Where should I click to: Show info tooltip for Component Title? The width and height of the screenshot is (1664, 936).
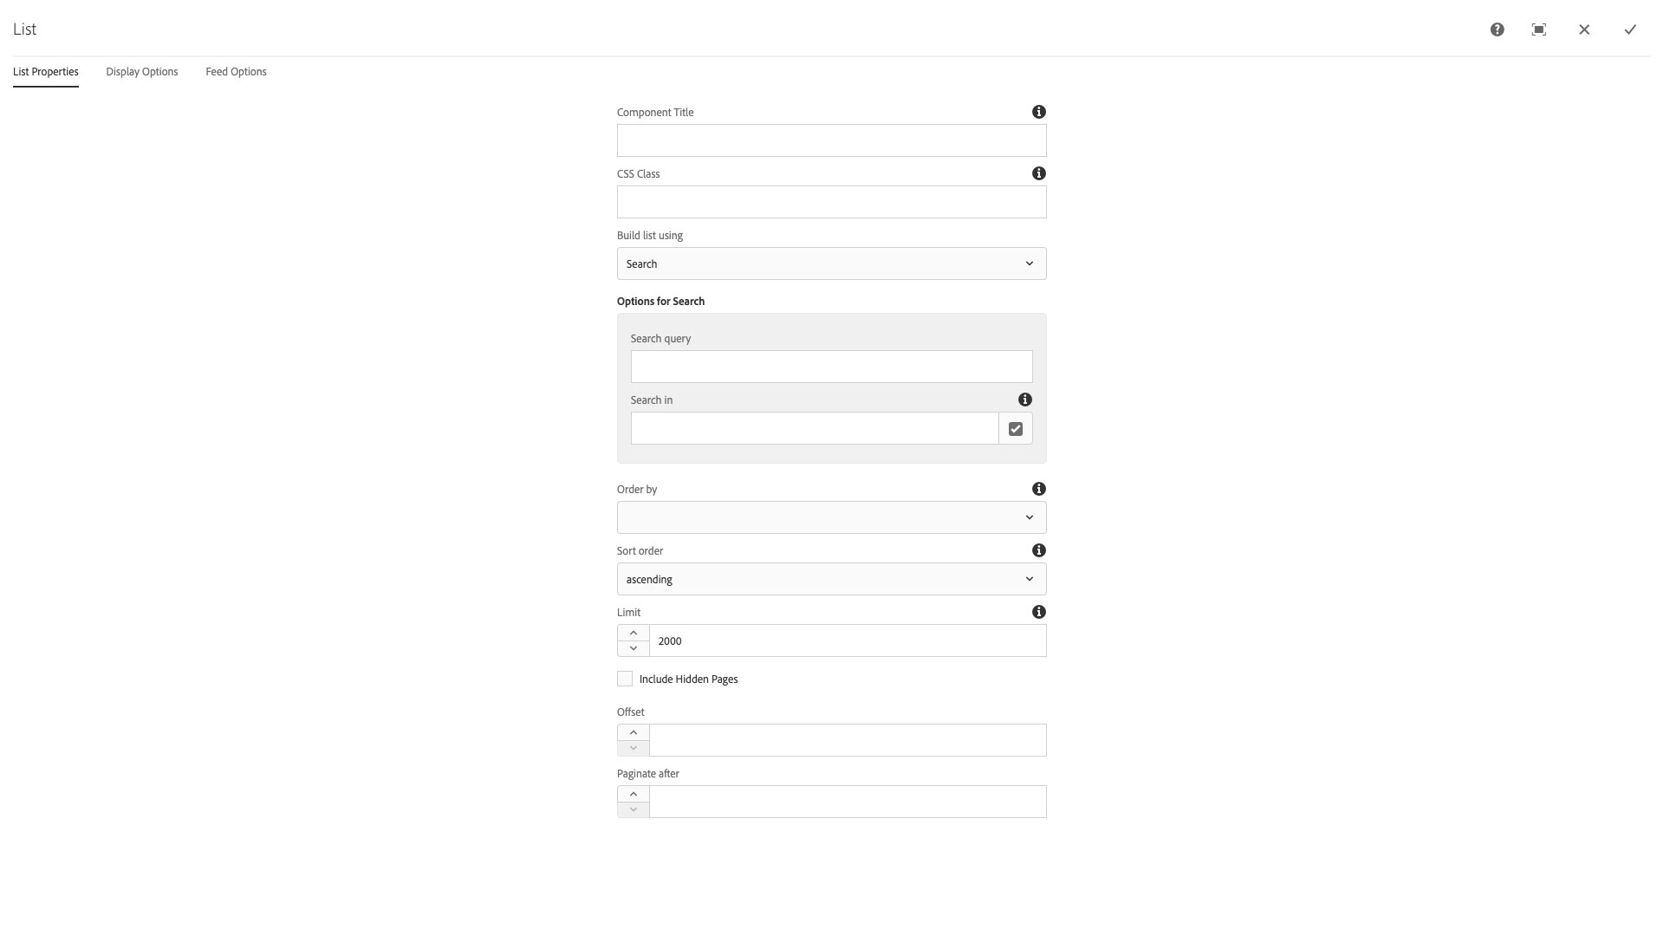point(1039,112)
